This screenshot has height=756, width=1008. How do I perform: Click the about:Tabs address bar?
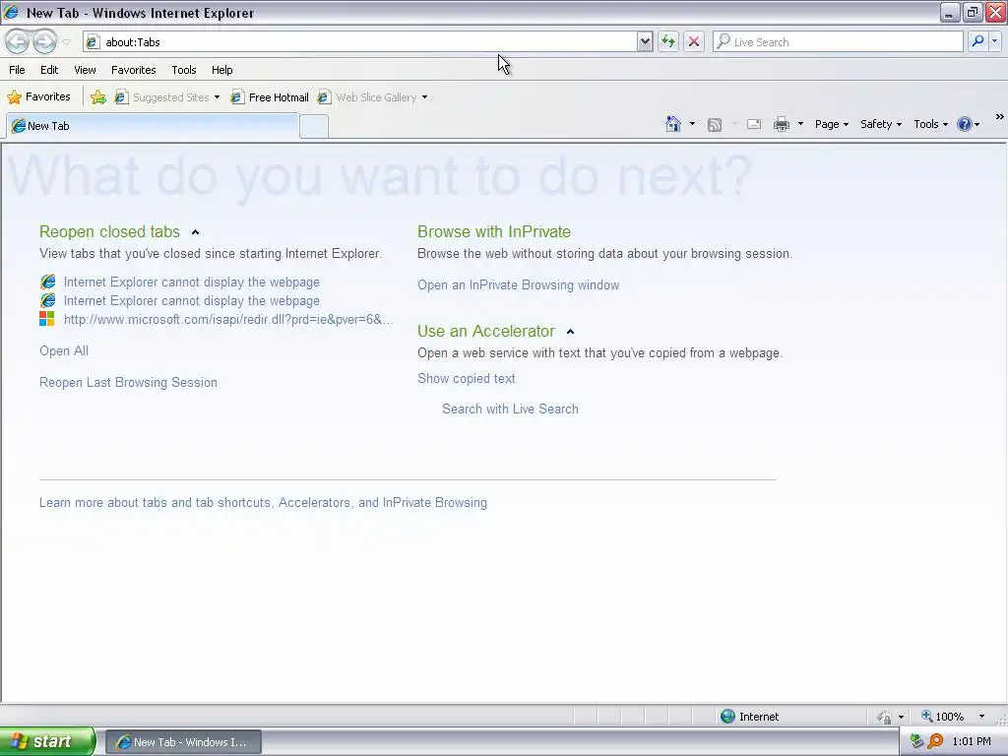(x=360, y=41)
